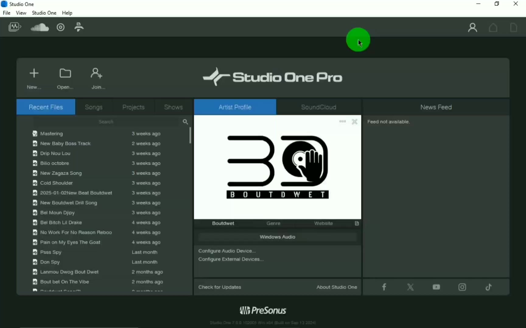Click the song icon beside Mastering

[x=35, y=134]
